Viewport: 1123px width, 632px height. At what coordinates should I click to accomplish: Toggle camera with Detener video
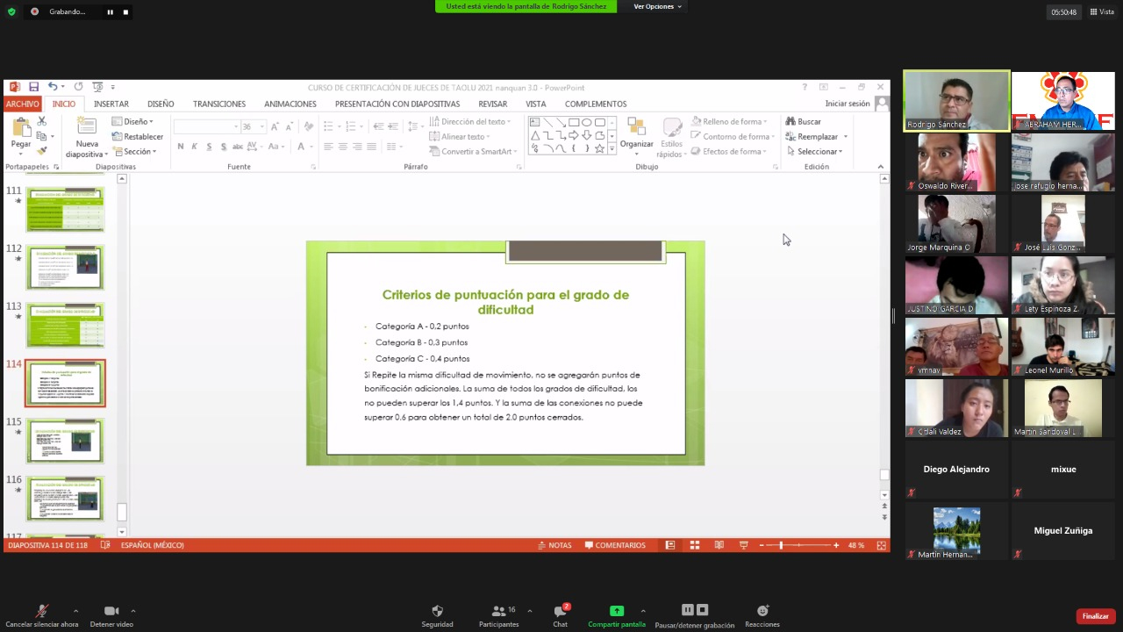tap(111, 612)
